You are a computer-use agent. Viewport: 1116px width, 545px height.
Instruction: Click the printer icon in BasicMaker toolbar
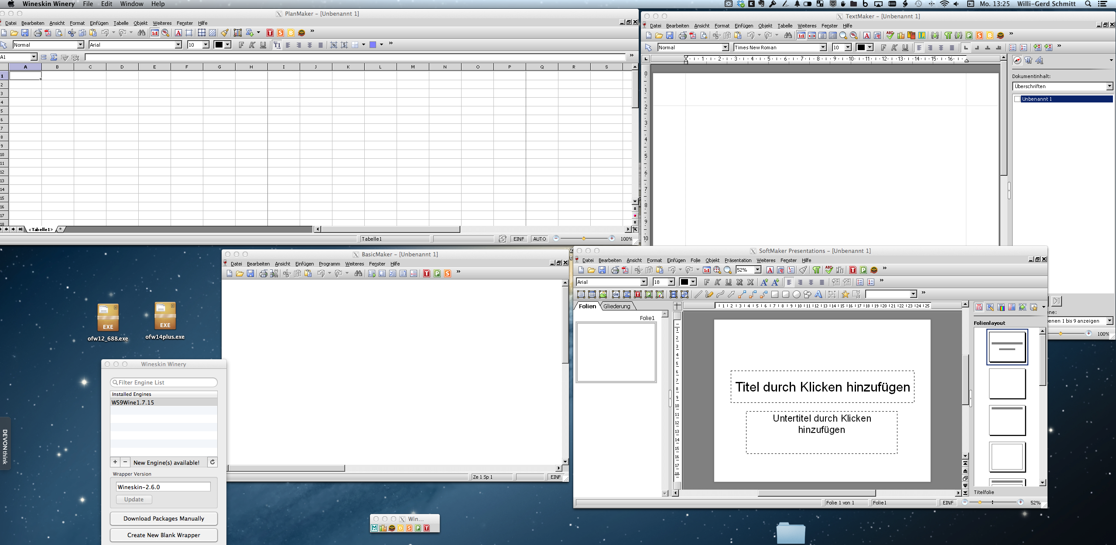point(263,273)
